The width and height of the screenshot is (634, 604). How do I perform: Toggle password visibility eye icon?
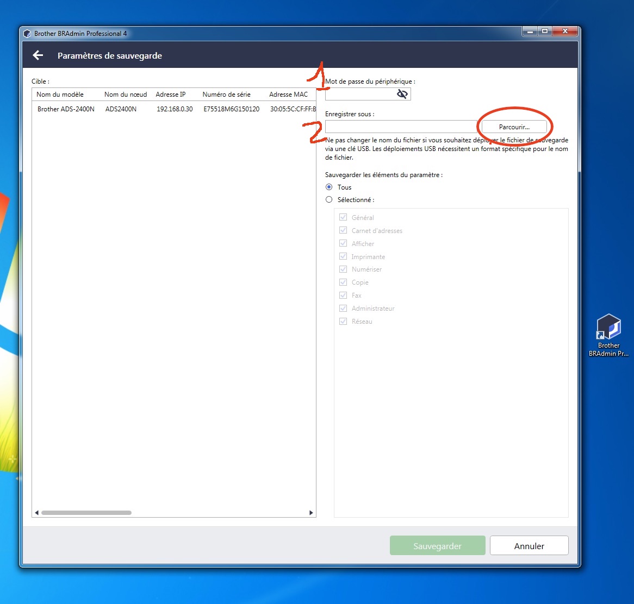[402, 95]
